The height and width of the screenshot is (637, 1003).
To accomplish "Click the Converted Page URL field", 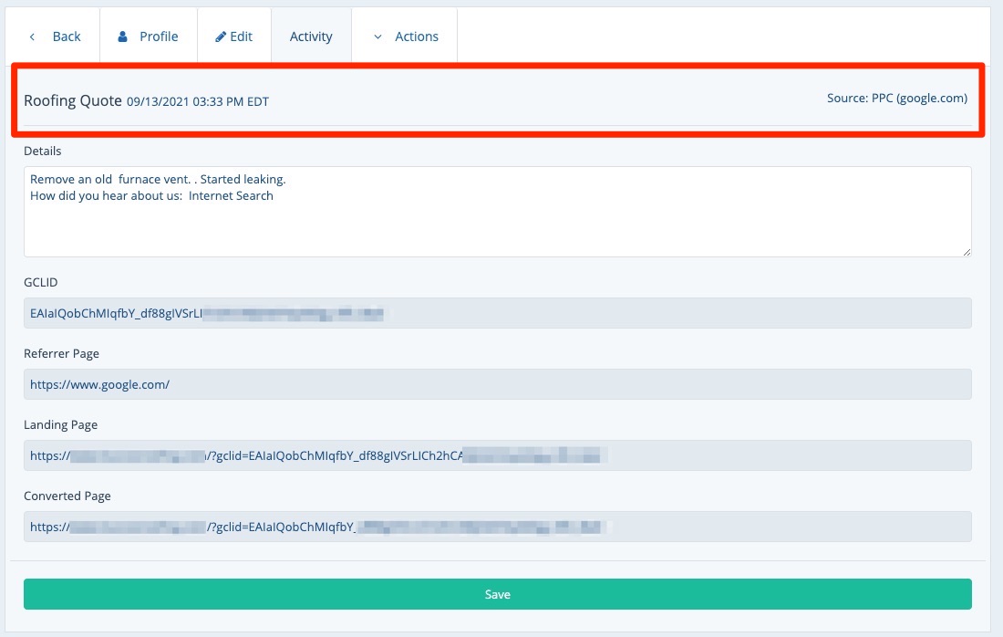I will 497,527.
